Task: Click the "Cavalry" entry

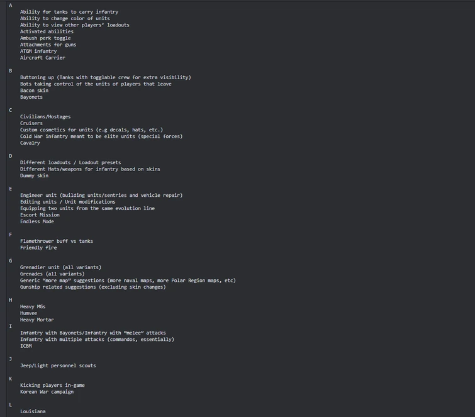Action: [30, 143]
